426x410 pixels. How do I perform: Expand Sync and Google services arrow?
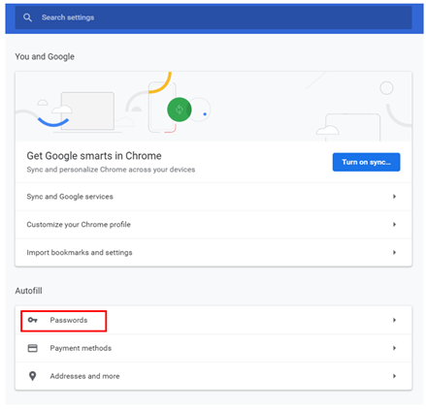pyautogui.click(x=394, y=197)
